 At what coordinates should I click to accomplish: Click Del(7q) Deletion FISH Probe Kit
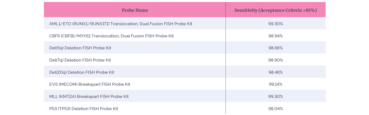click(x=80, y=60)
